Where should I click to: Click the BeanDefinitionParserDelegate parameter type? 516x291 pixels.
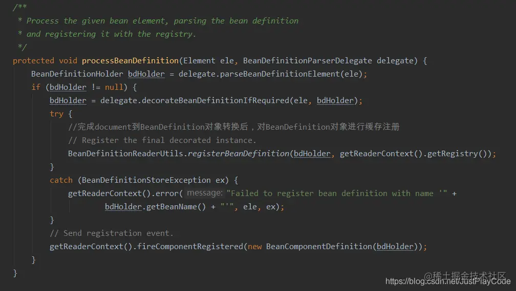point(307,61)
